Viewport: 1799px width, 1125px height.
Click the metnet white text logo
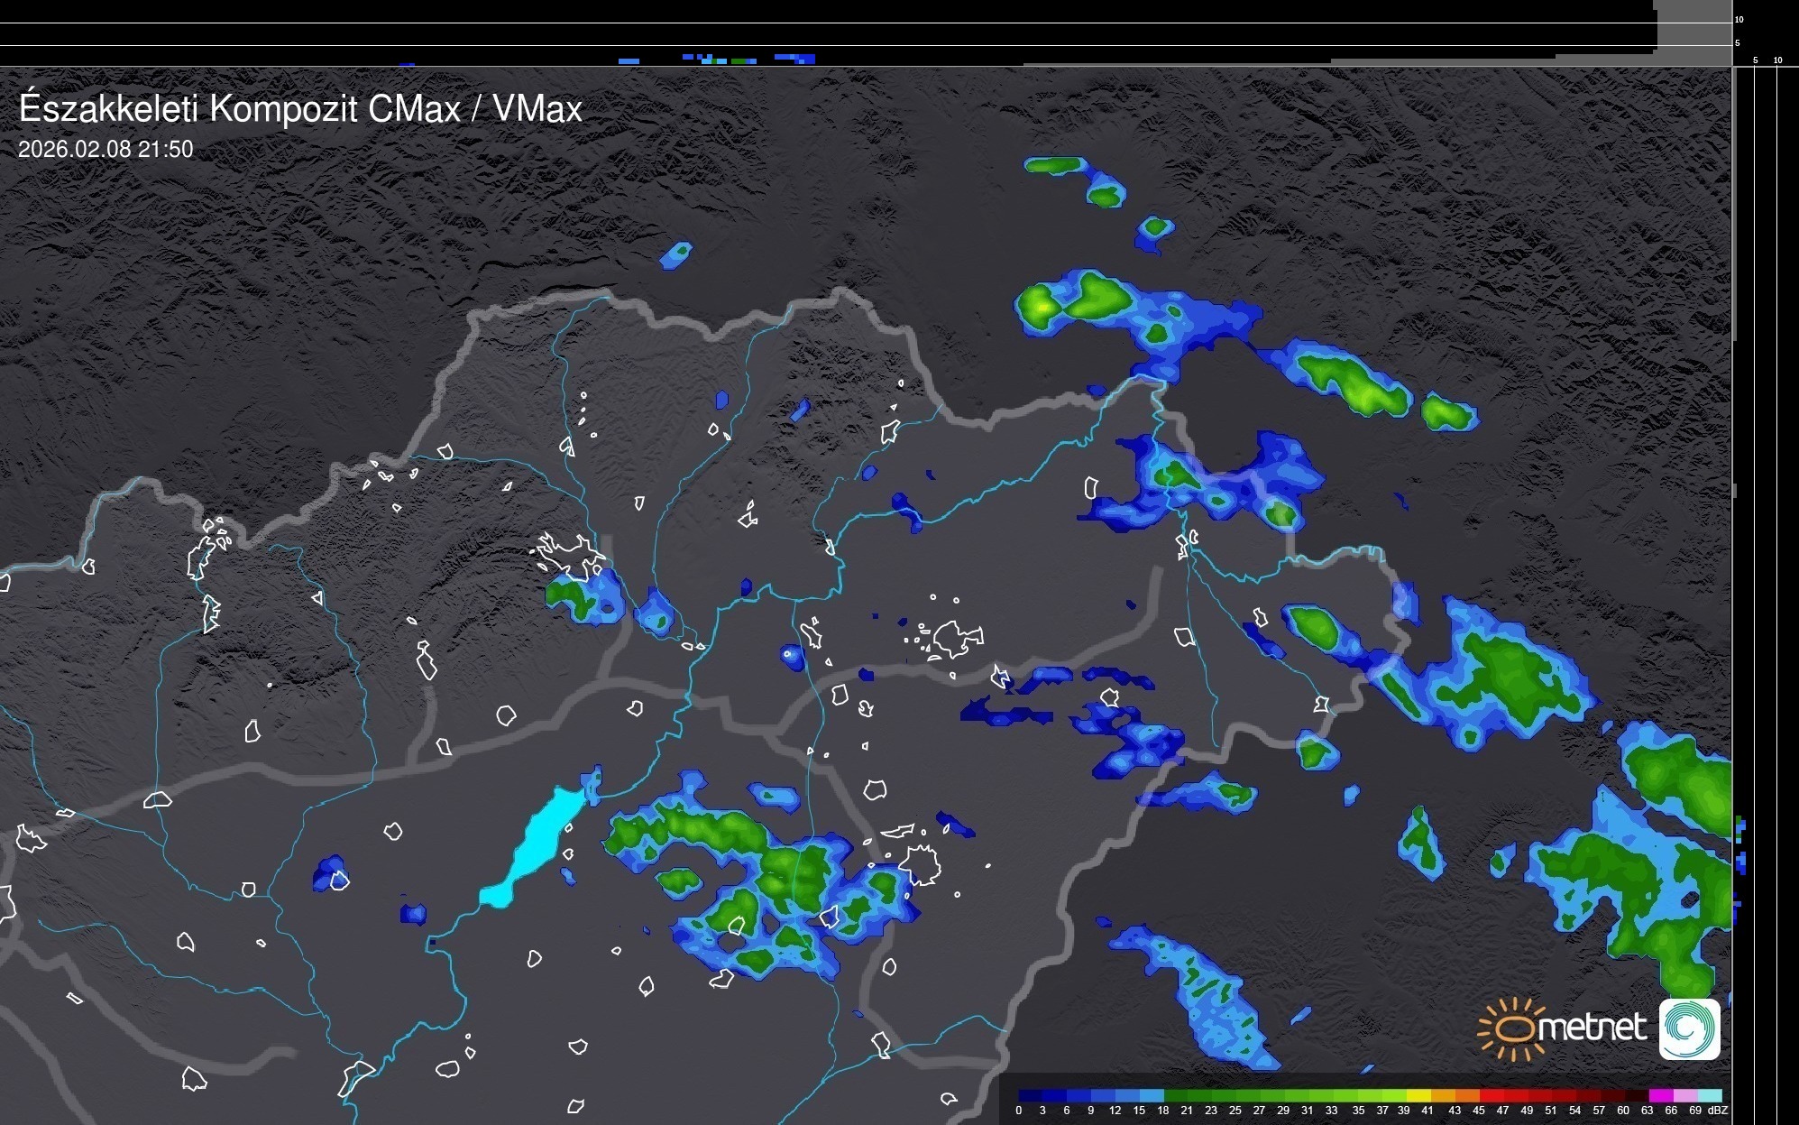pyautogui.click(x=1592, y=1028)
